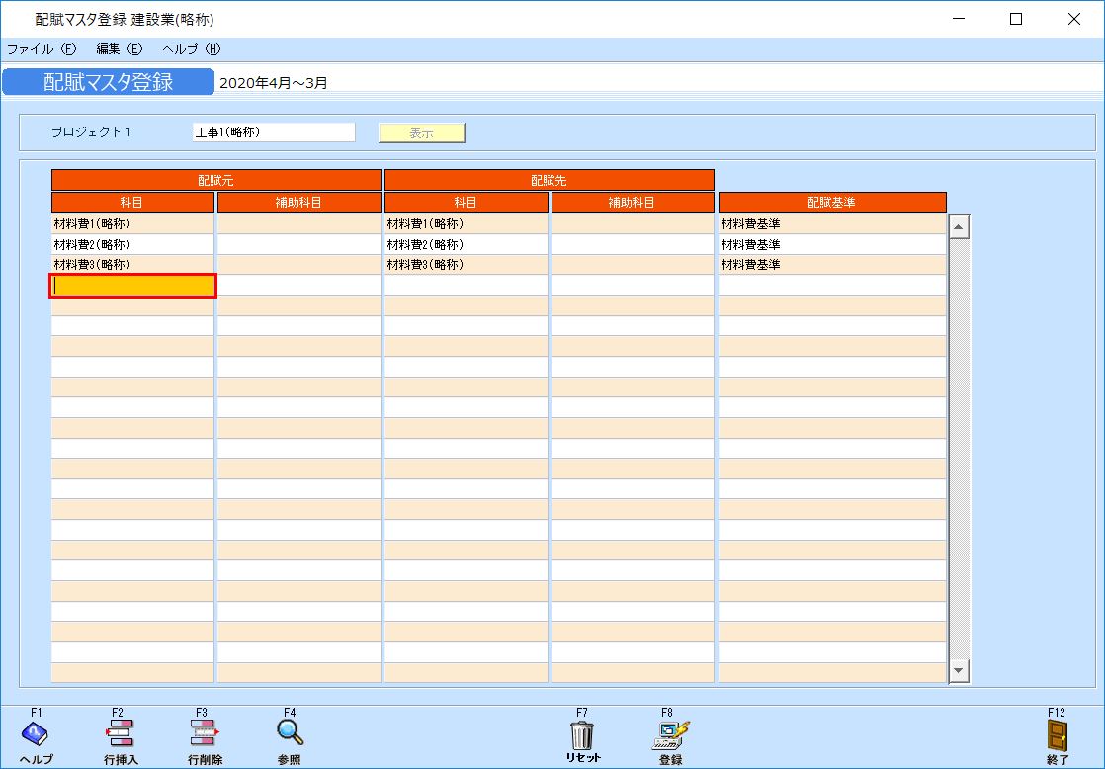
Task: Click the F12 終了 exit door icon
Action: pos(1058,734)
